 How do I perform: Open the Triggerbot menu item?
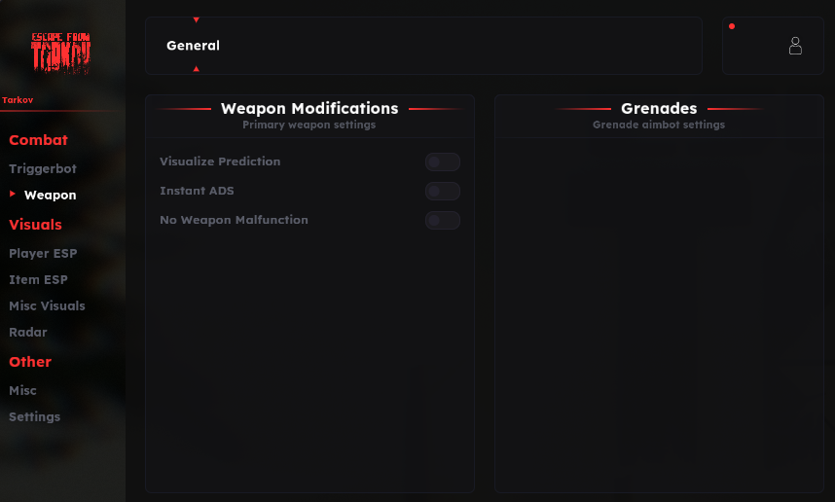point(43,169)
